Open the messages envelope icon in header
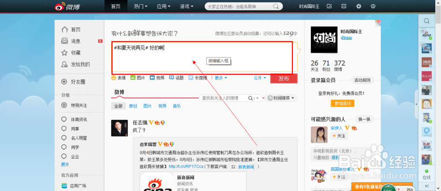The height and width of the screenshot is (191, 441). pos(344,6)
